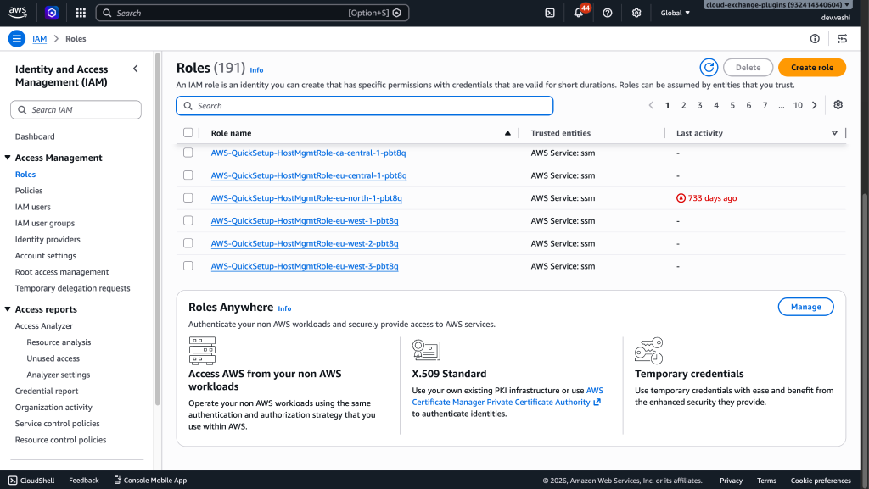Open the services grid menu
Image resolution: width=869 pixels, height=489 pixels.
pos(81,12)
